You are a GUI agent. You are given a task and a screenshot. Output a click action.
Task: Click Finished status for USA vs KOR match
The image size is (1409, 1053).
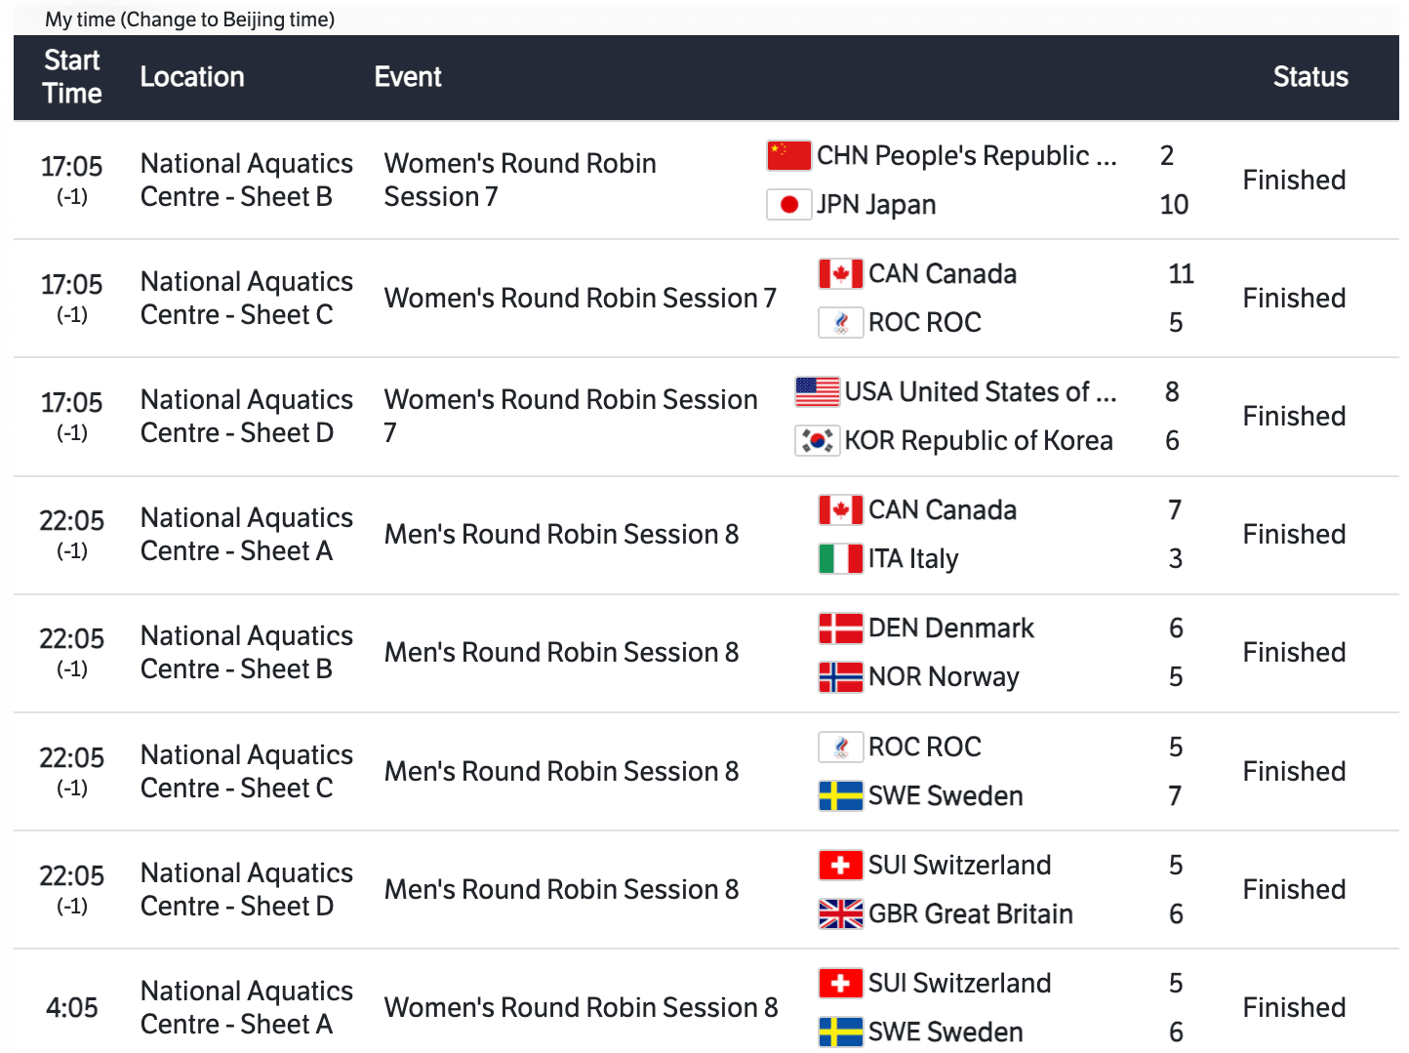coord(1294,416)
